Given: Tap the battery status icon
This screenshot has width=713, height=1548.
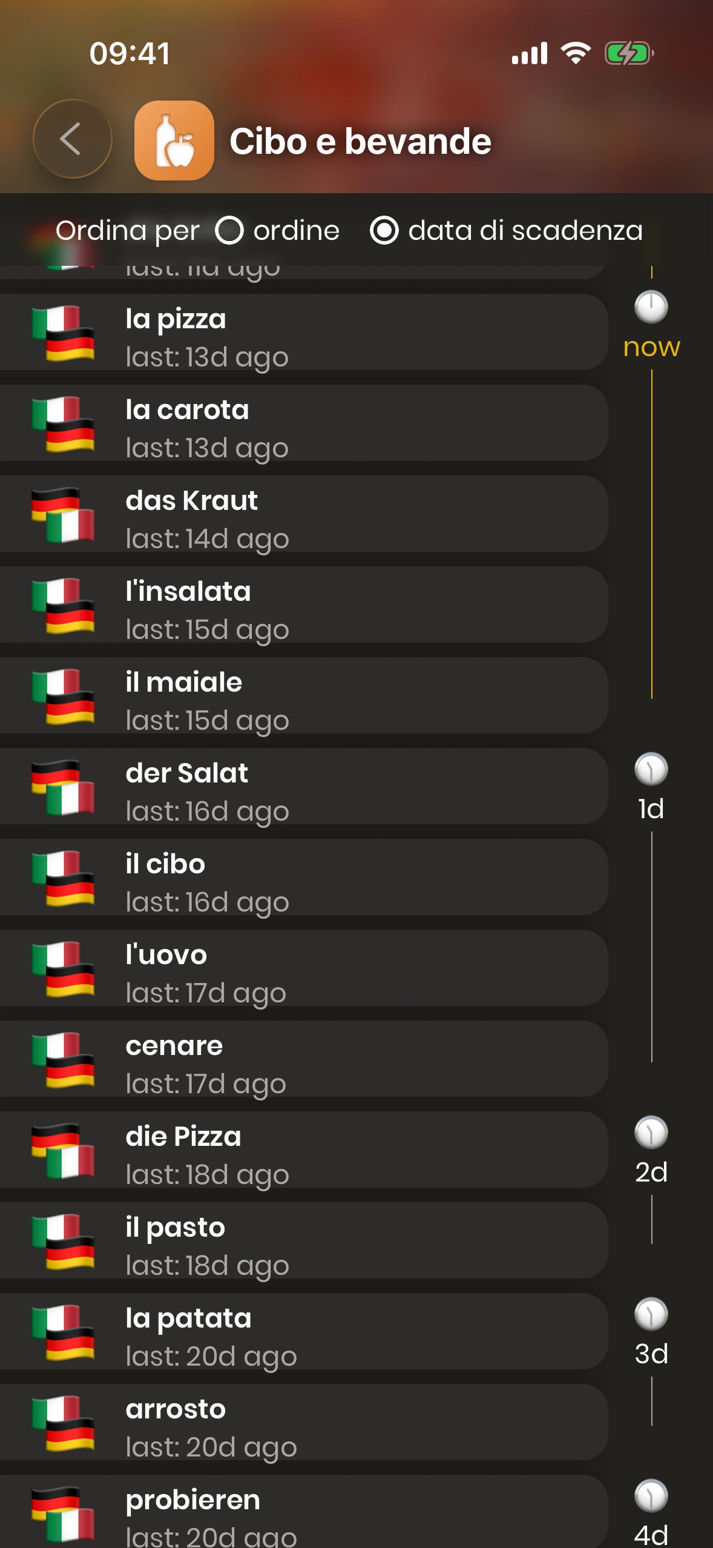Looking at the screenshot, I should point(629,54).
